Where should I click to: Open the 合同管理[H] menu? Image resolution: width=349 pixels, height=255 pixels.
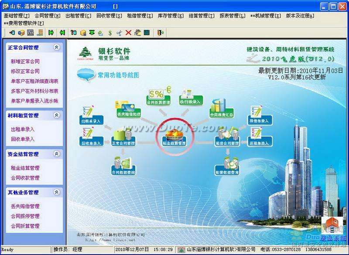(x=48, y=16)
